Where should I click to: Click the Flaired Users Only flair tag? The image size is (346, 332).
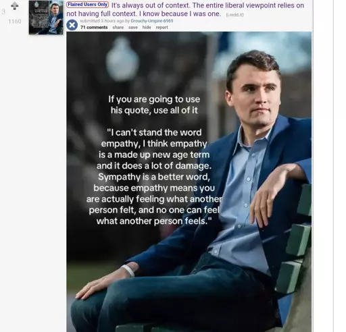[88, 5]
